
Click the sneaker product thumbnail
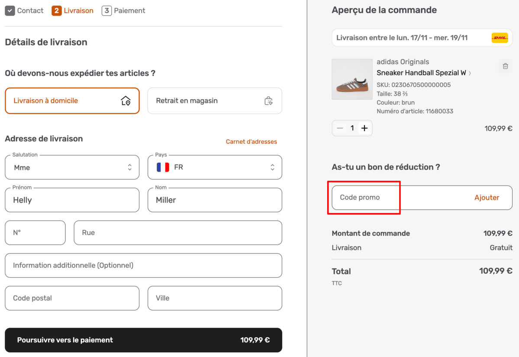352,79
